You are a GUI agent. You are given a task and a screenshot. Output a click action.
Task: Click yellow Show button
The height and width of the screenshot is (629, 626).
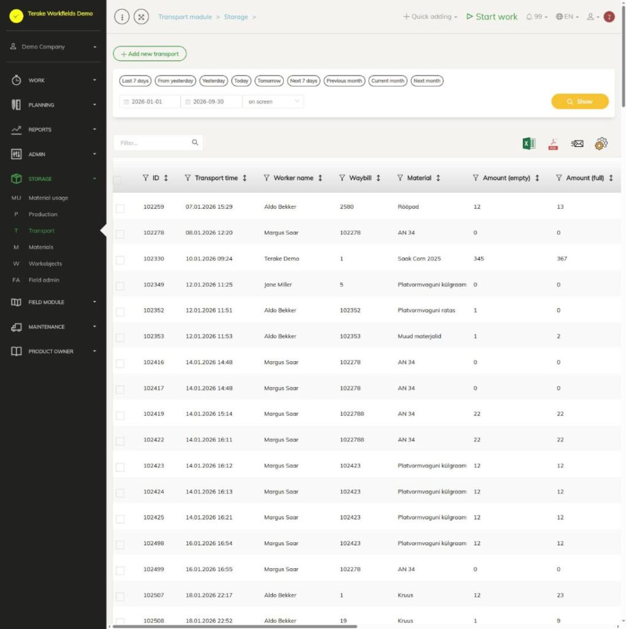click(580, 101)
